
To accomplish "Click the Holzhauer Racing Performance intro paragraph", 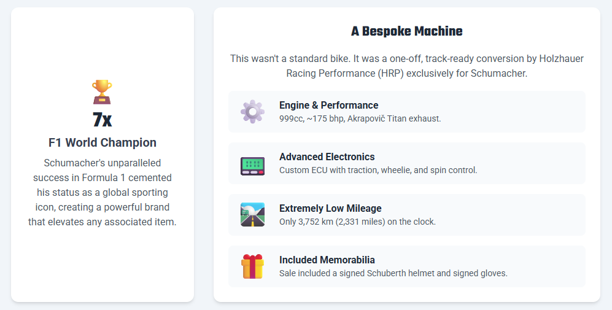I will click(x=406, y=66).
